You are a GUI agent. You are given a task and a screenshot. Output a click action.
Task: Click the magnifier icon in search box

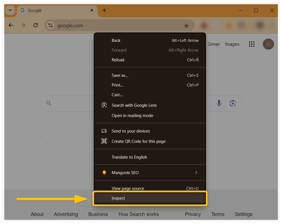coord(49,103)
